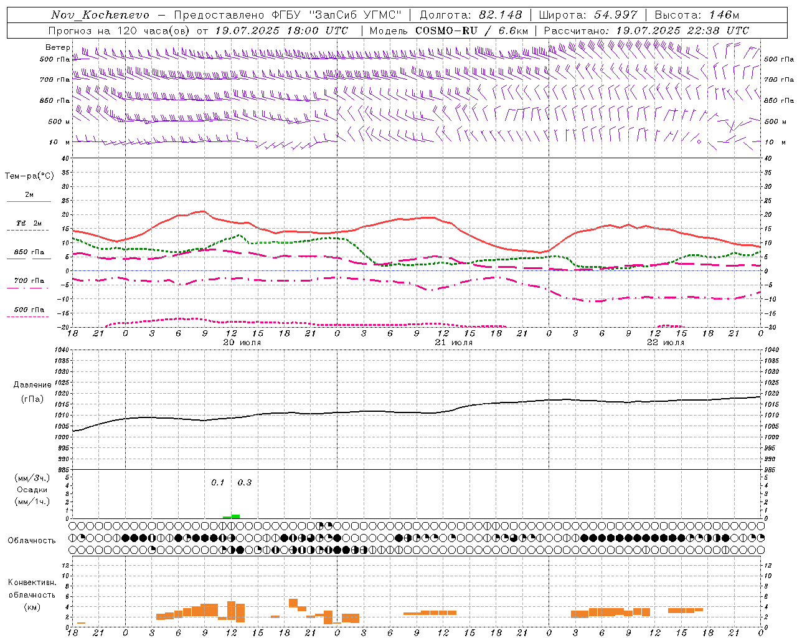
Task: Click the '21 июля' date label
Action: tap(454, 343)
